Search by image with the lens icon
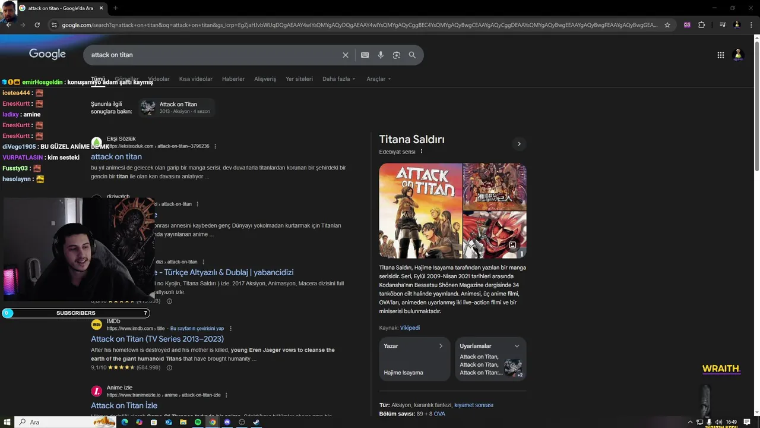 click(x=397, y=55)
